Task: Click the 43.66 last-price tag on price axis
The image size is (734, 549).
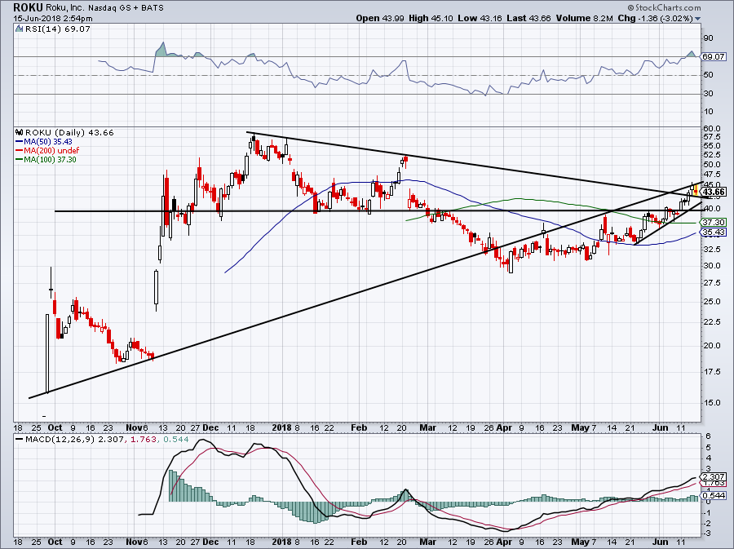Action: click(x=714, y=192)
